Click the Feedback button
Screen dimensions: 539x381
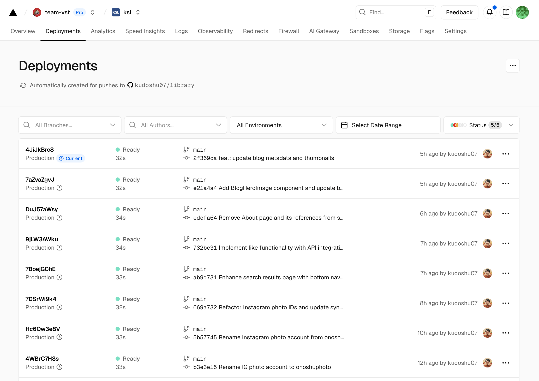click(459, 12)
